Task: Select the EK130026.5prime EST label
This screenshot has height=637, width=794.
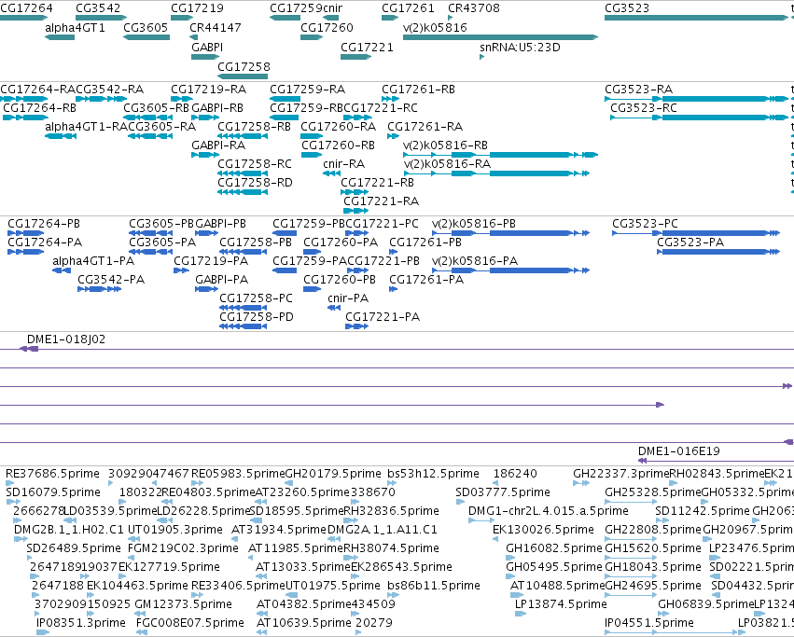Action: tap(543, 530)
